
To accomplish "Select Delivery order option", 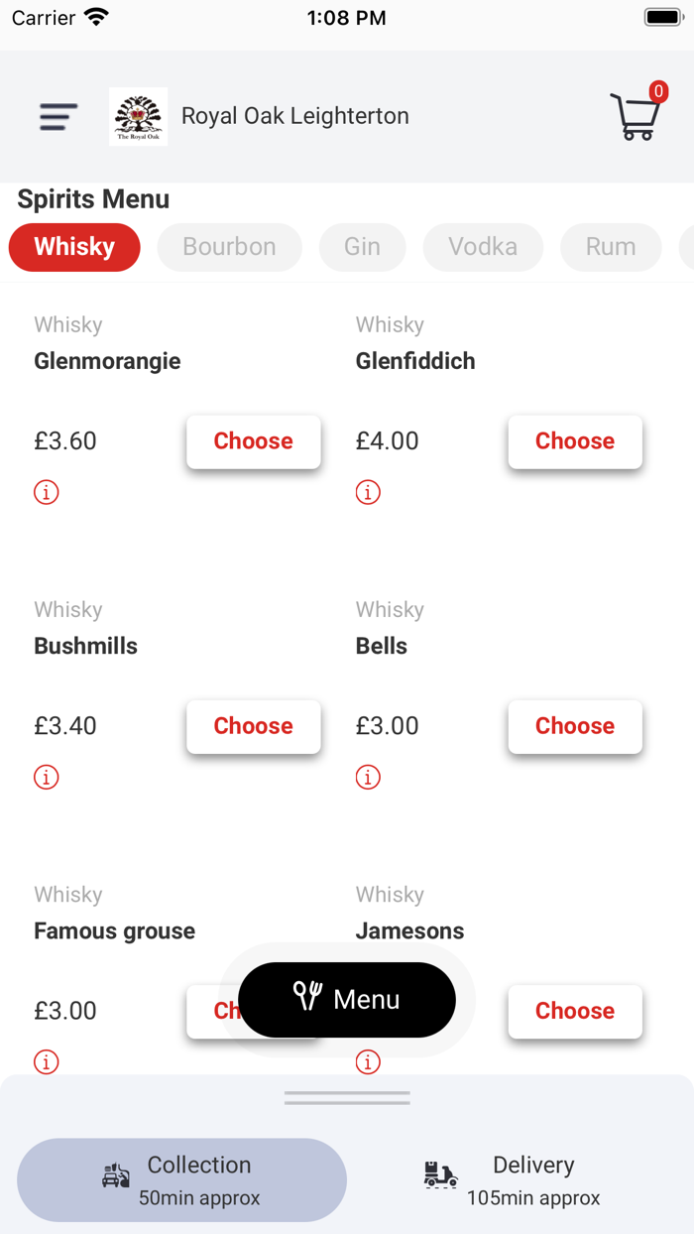I will pyautogui.click(x=514, y=1179).
